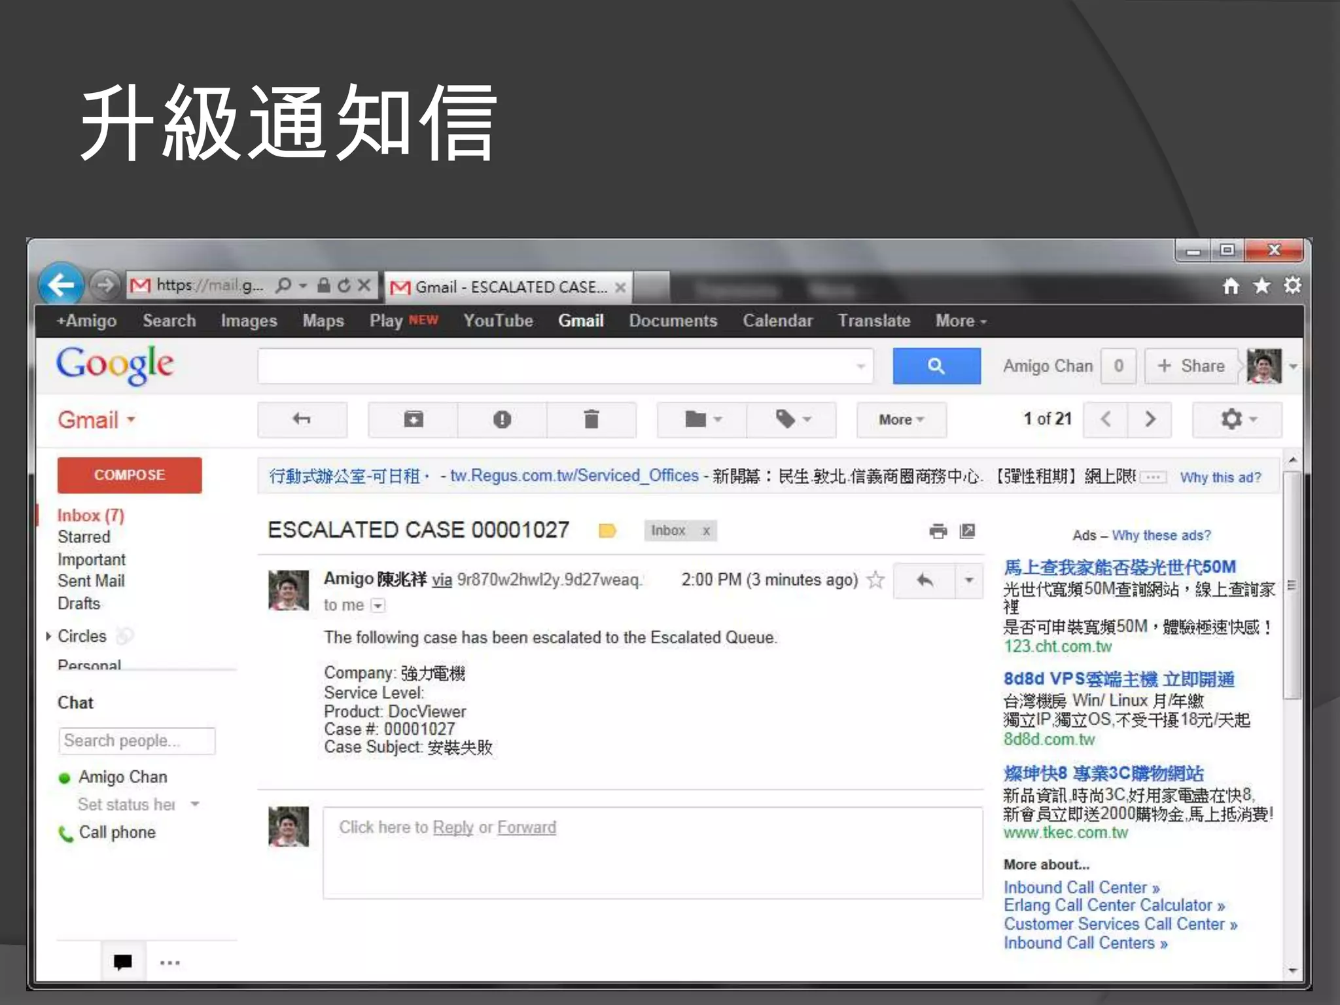The width and height of the screenshot is (1340, 1005).
Task: Open the Sent Mail folder
Action: 91,581
